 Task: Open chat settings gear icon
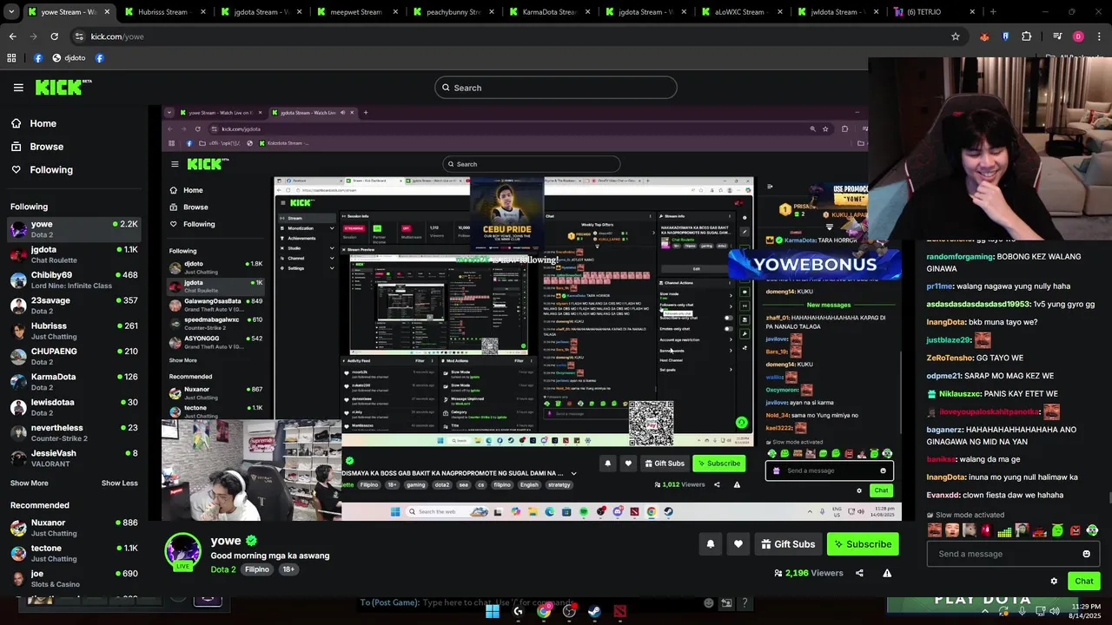click(x=1054, y=582)
